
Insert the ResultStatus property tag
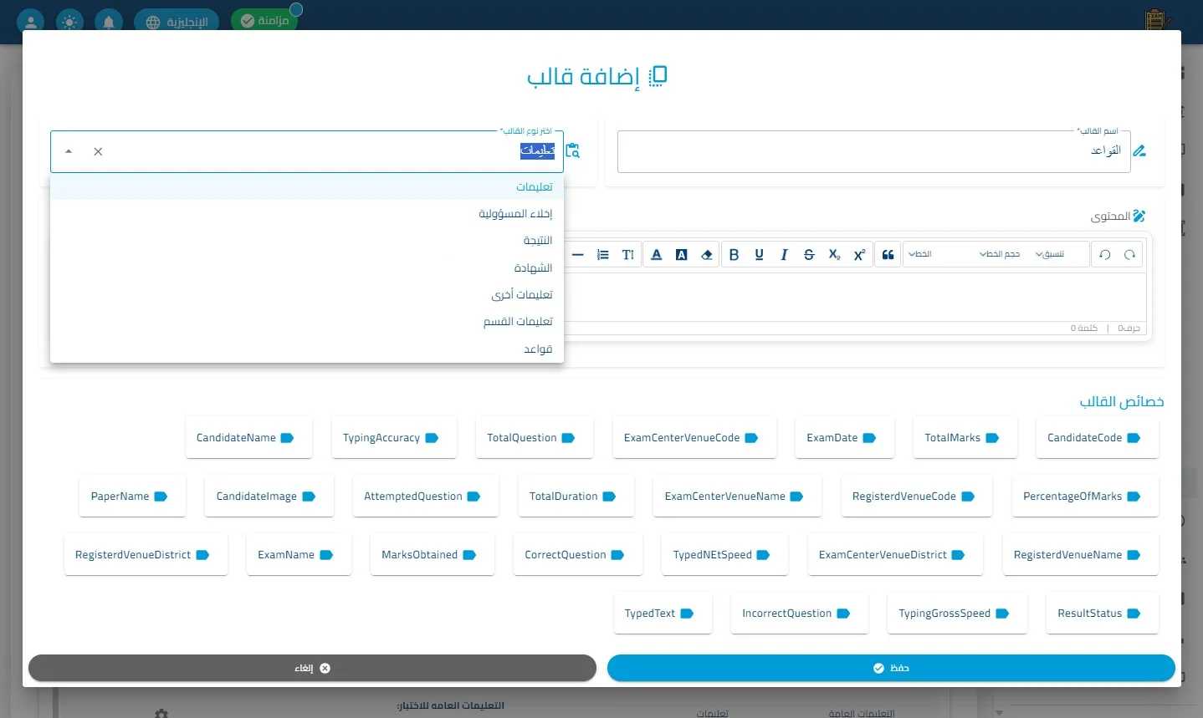pyautogui.click(x=1102, y=614)
